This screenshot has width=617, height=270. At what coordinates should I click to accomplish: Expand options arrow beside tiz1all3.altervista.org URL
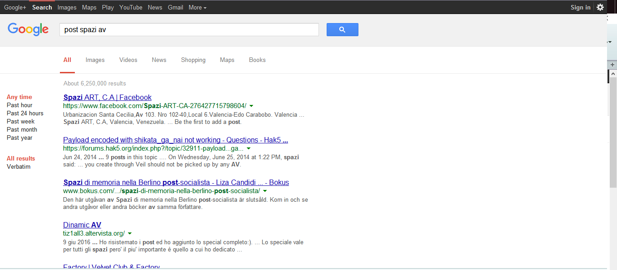coord(130,233)
